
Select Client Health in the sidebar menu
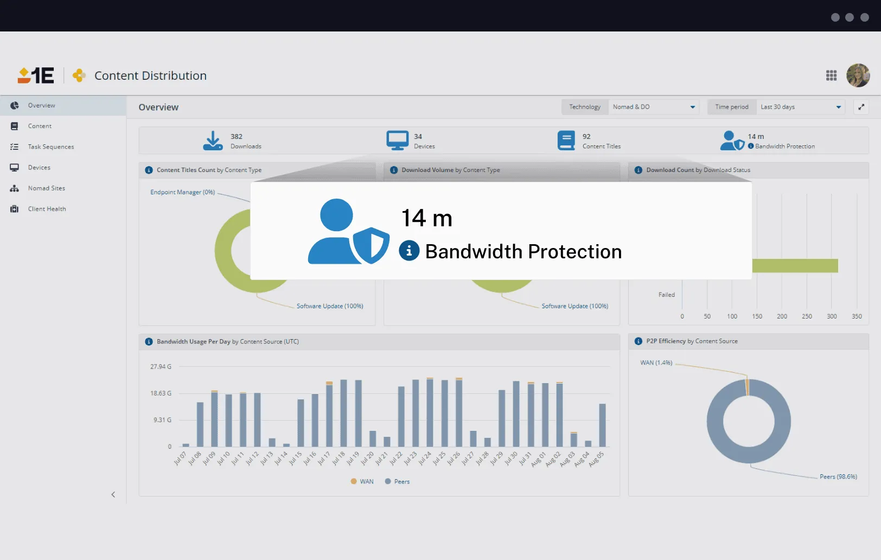[x=47, y=208]
